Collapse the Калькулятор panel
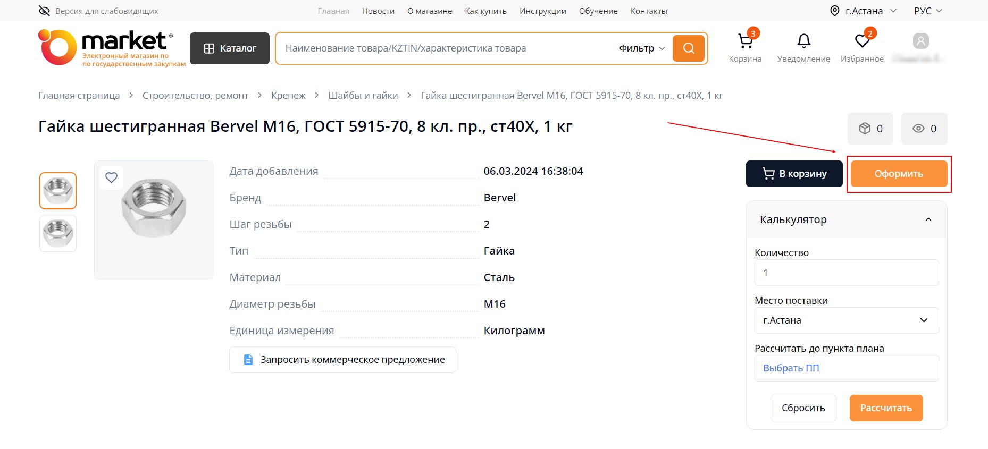The width and height of the screenshot is (988, 449). (x=928, y=219)
